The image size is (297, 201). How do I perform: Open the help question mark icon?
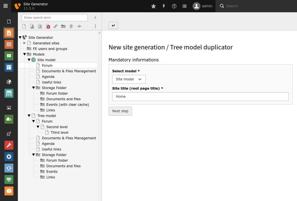point(174,6)
